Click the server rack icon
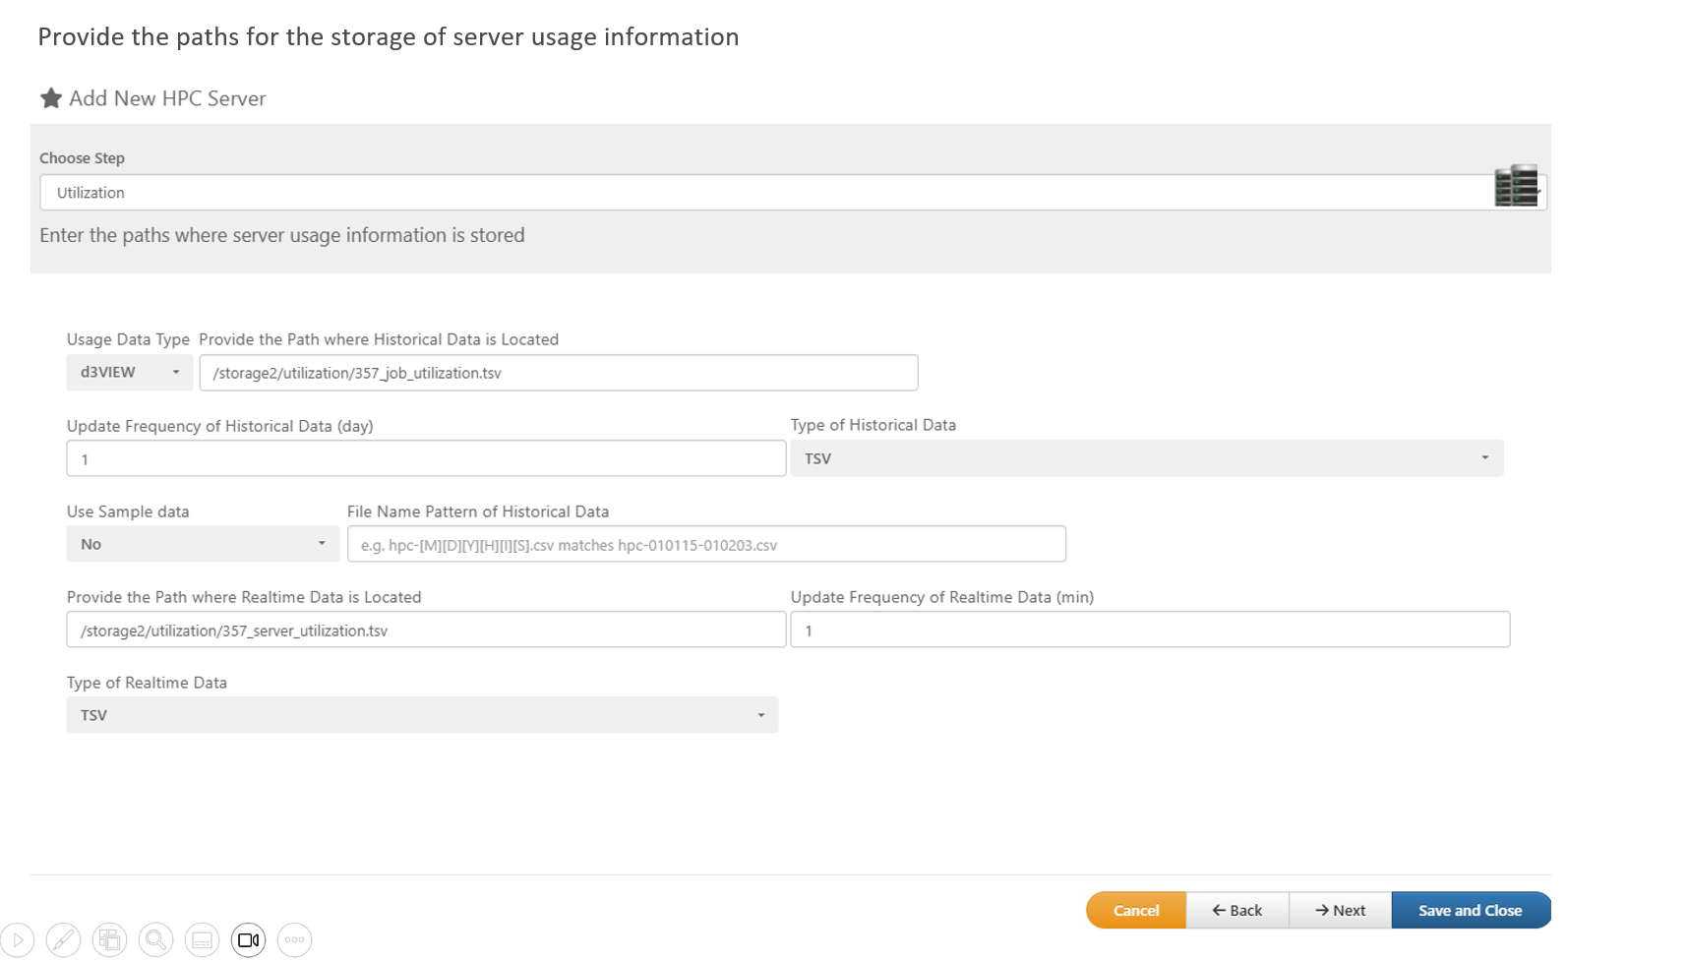Viewport: 1686px width, 962px height. click(x=1515, y=186)
